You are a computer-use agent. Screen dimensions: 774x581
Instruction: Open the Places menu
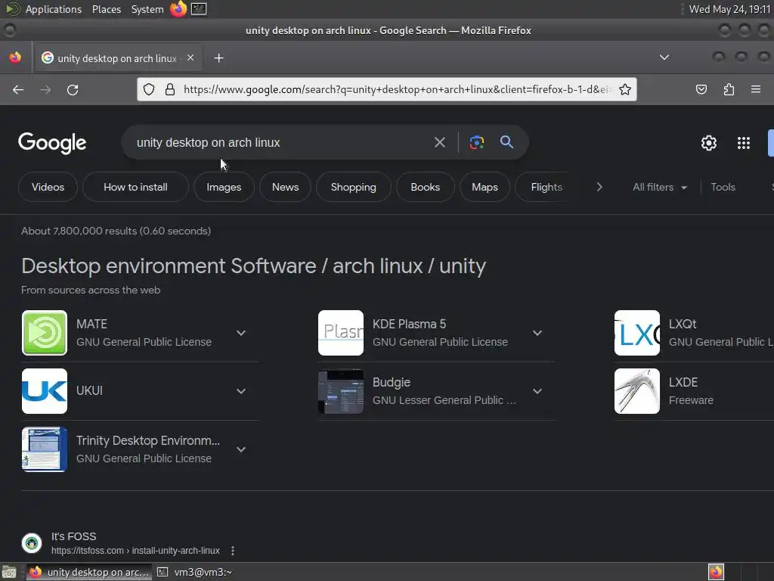click(x=106, y=9)
